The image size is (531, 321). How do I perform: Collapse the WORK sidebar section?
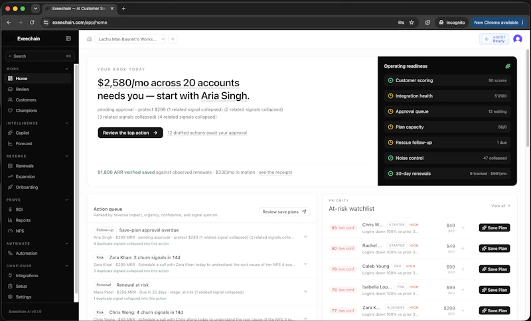click(x=66, y=69)
